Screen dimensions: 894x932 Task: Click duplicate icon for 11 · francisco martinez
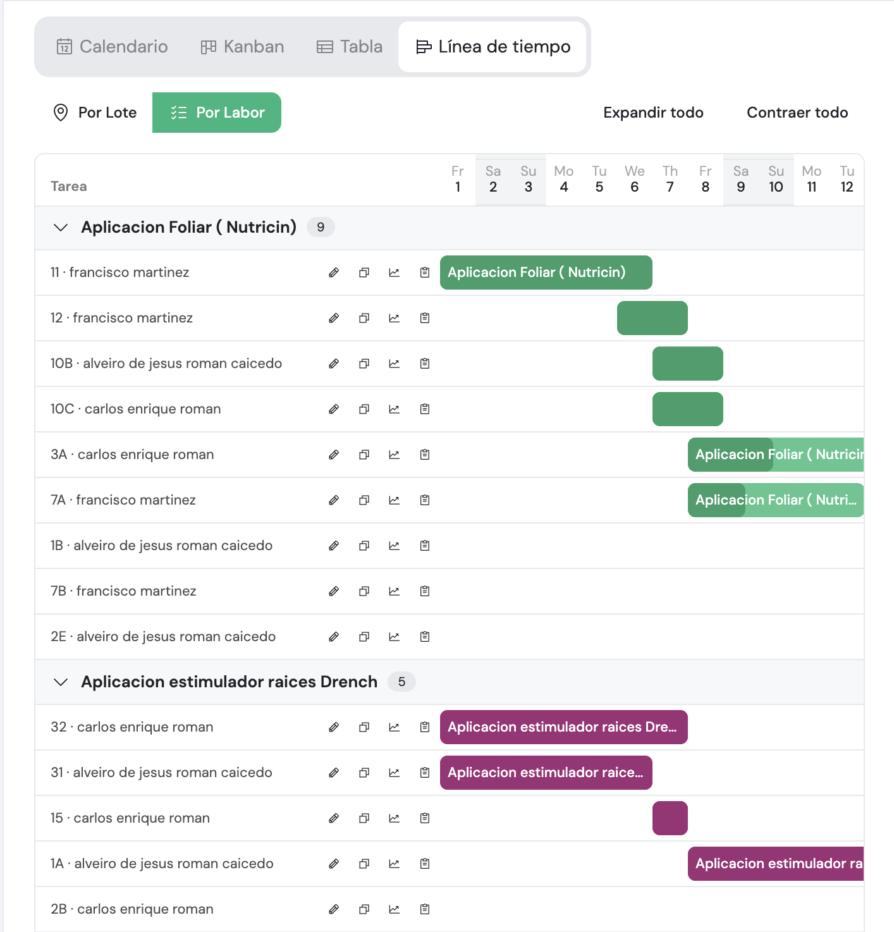tap(364, 273)
